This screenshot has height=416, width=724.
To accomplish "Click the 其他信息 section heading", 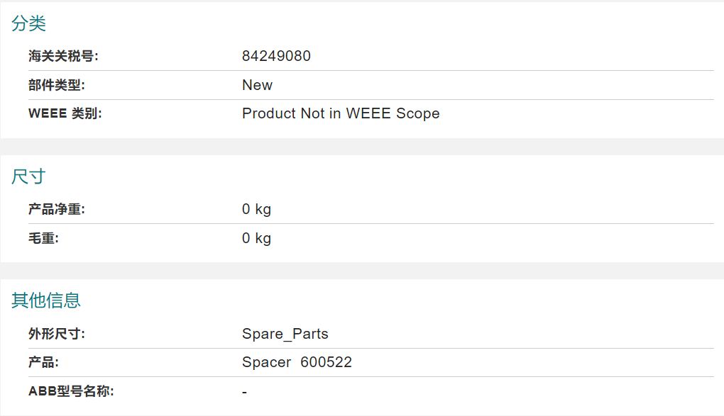I will coord(45,300).
